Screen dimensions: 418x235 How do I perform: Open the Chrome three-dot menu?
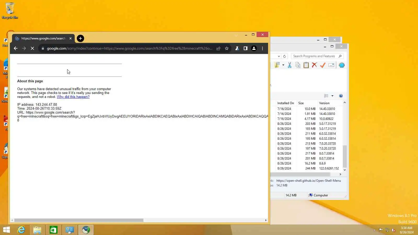click(263, 48)
